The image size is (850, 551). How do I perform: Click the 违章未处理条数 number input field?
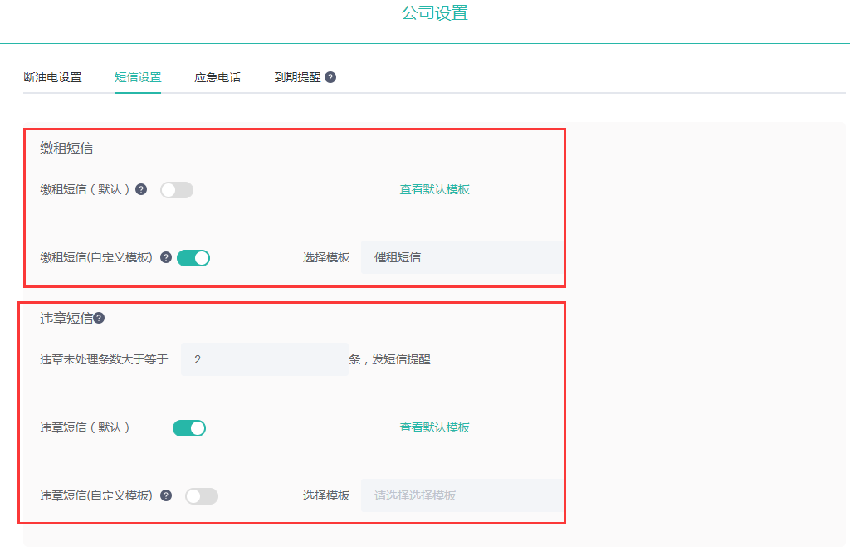click(264, 359)
